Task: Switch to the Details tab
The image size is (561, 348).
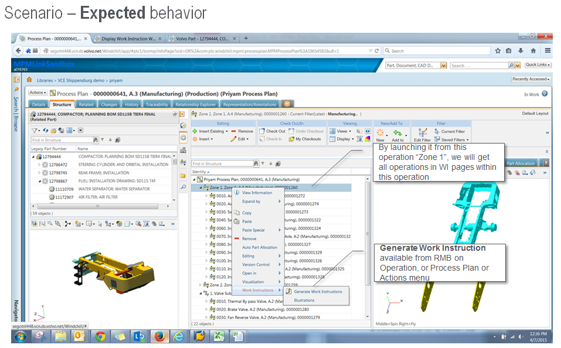Action: (x=38, y=104)
